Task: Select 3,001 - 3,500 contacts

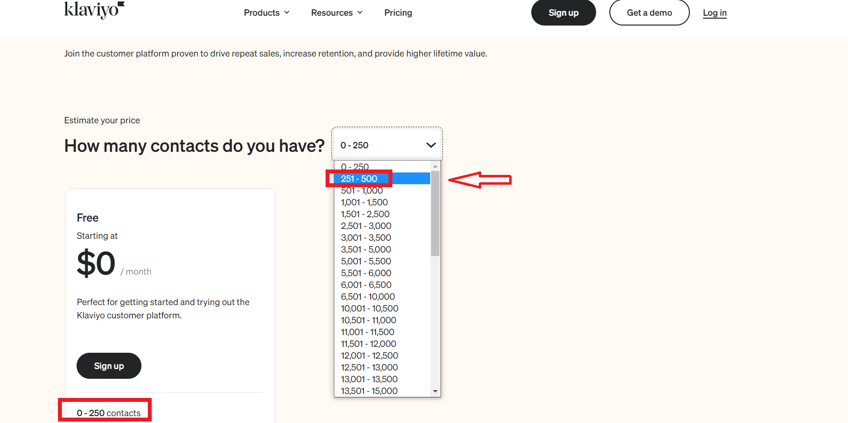Action: (382, 238)
